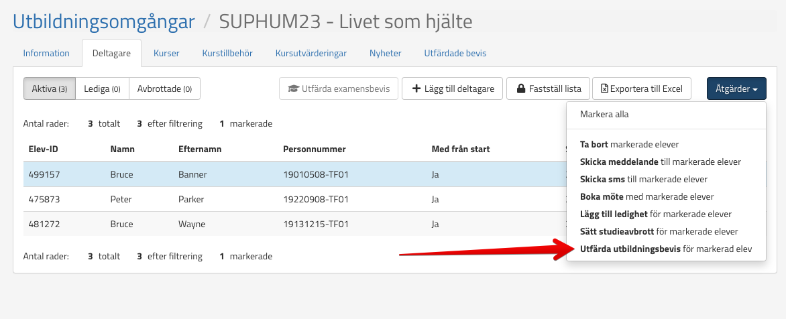Viewport: 786px width, 319px height.
Task: Open the Åtgärder dropdown menu
Action: (736, 88)
